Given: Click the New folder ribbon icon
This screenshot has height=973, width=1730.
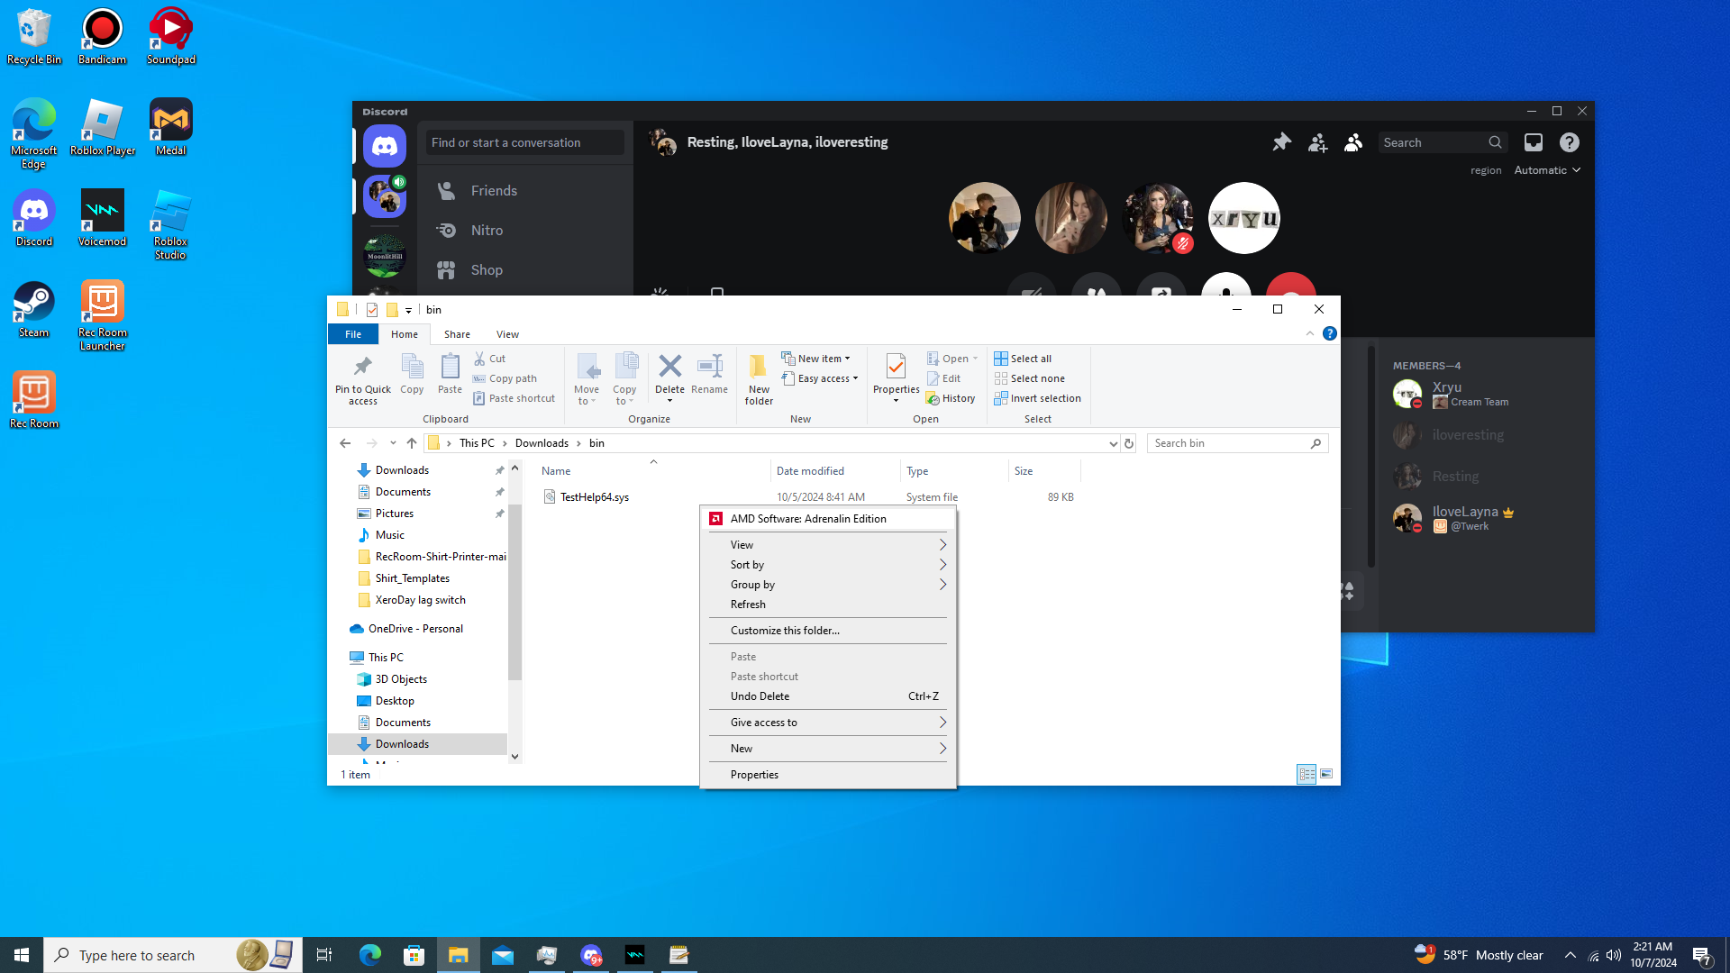Looking at the screenshot, I should pyautogui.click(x=759, y=378).
